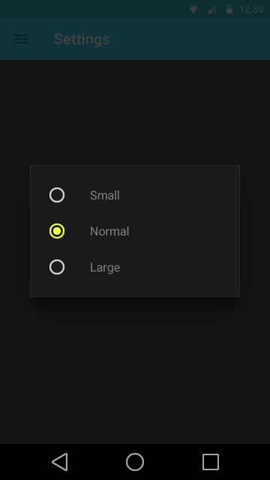
Task: Choose the "Large" text label option
Action: (x=105, y=268)
